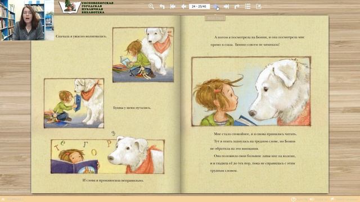The height and width of the screenshot is (202, 360).
Task: Flip to the next page
Action: [x=215, y=7]
